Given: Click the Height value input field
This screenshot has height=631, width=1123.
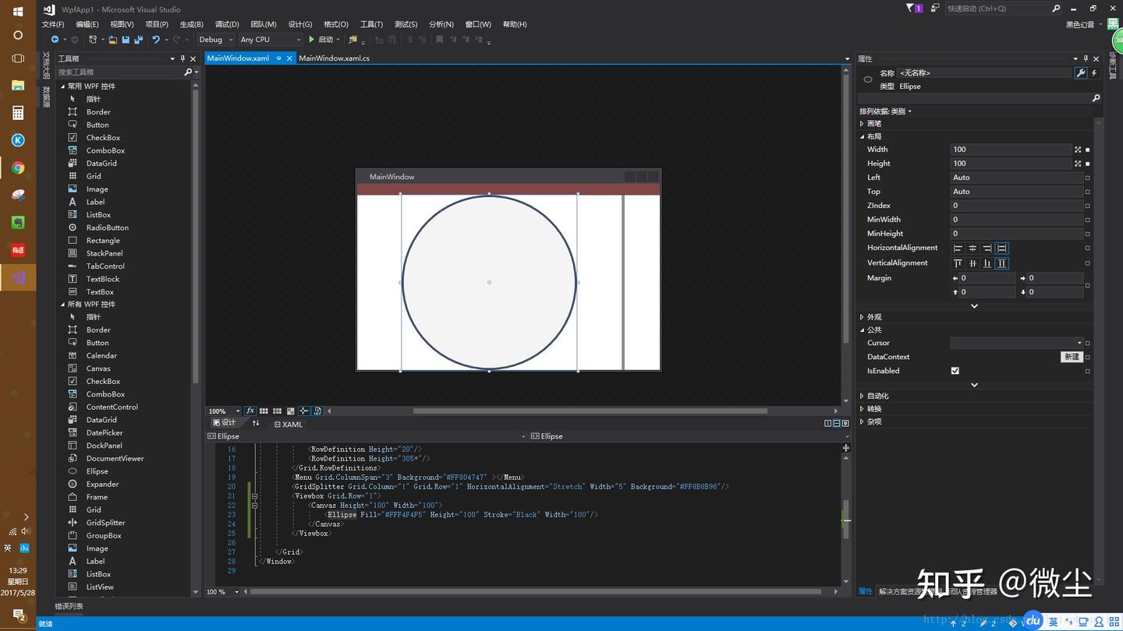Looking at the screenshot, I should (x=1010, y=164).
